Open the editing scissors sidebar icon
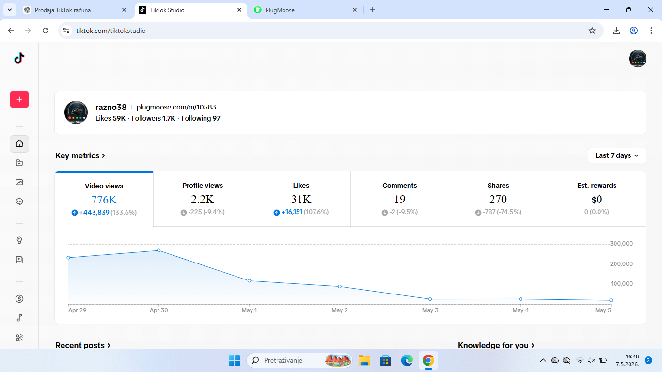 click(x=19, y=338)
